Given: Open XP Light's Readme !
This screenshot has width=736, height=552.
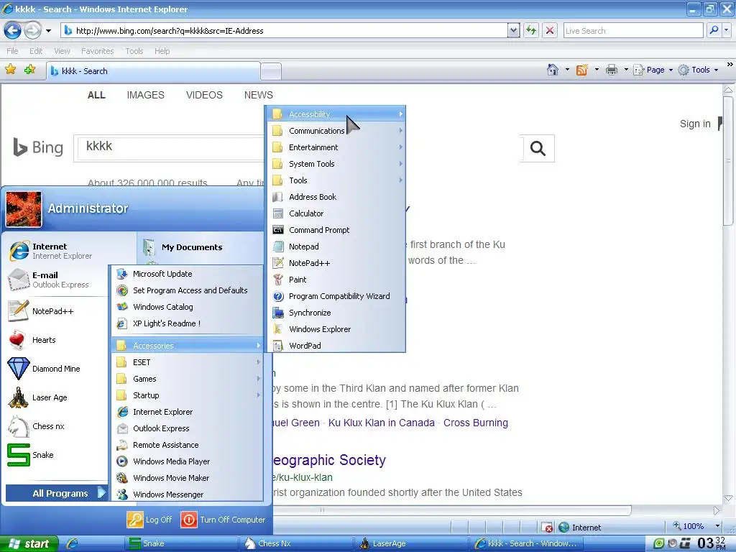Looking at the screenshot, I should 187,323.
